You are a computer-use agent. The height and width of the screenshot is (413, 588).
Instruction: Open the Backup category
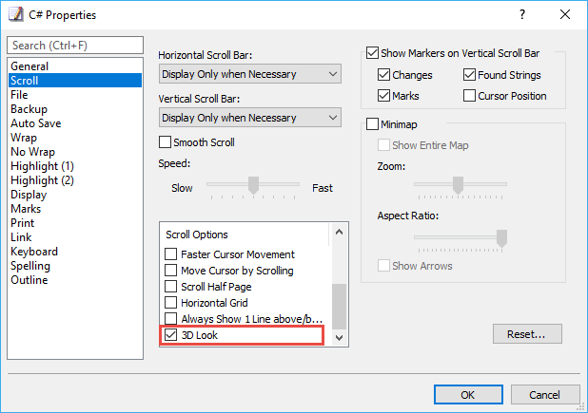tap(75, 109)
